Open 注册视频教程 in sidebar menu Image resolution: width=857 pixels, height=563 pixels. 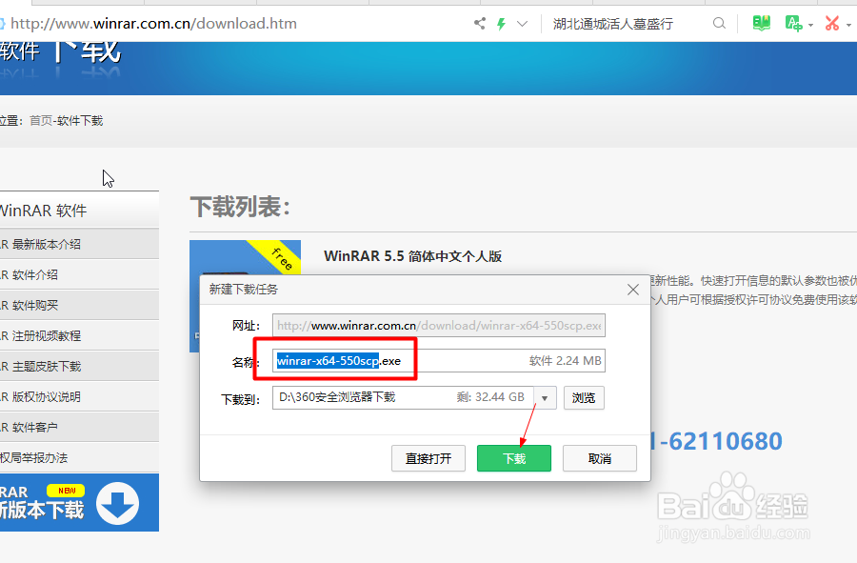coord(79,335)
